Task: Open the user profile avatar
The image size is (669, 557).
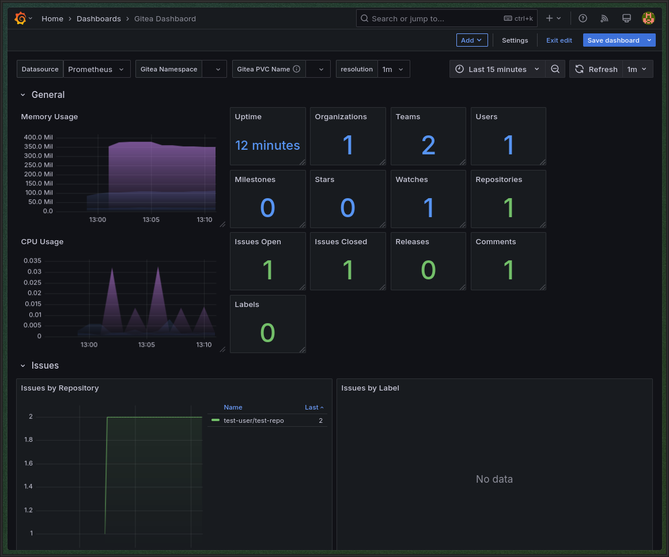Action: 648,18
